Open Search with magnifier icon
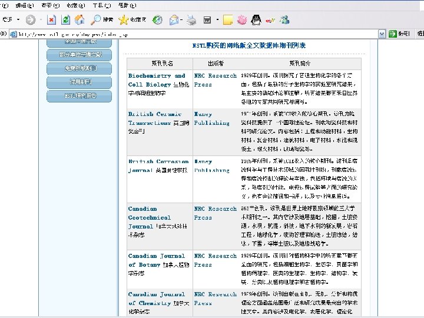Screen dimensions: 424x318 click(102, 20)
